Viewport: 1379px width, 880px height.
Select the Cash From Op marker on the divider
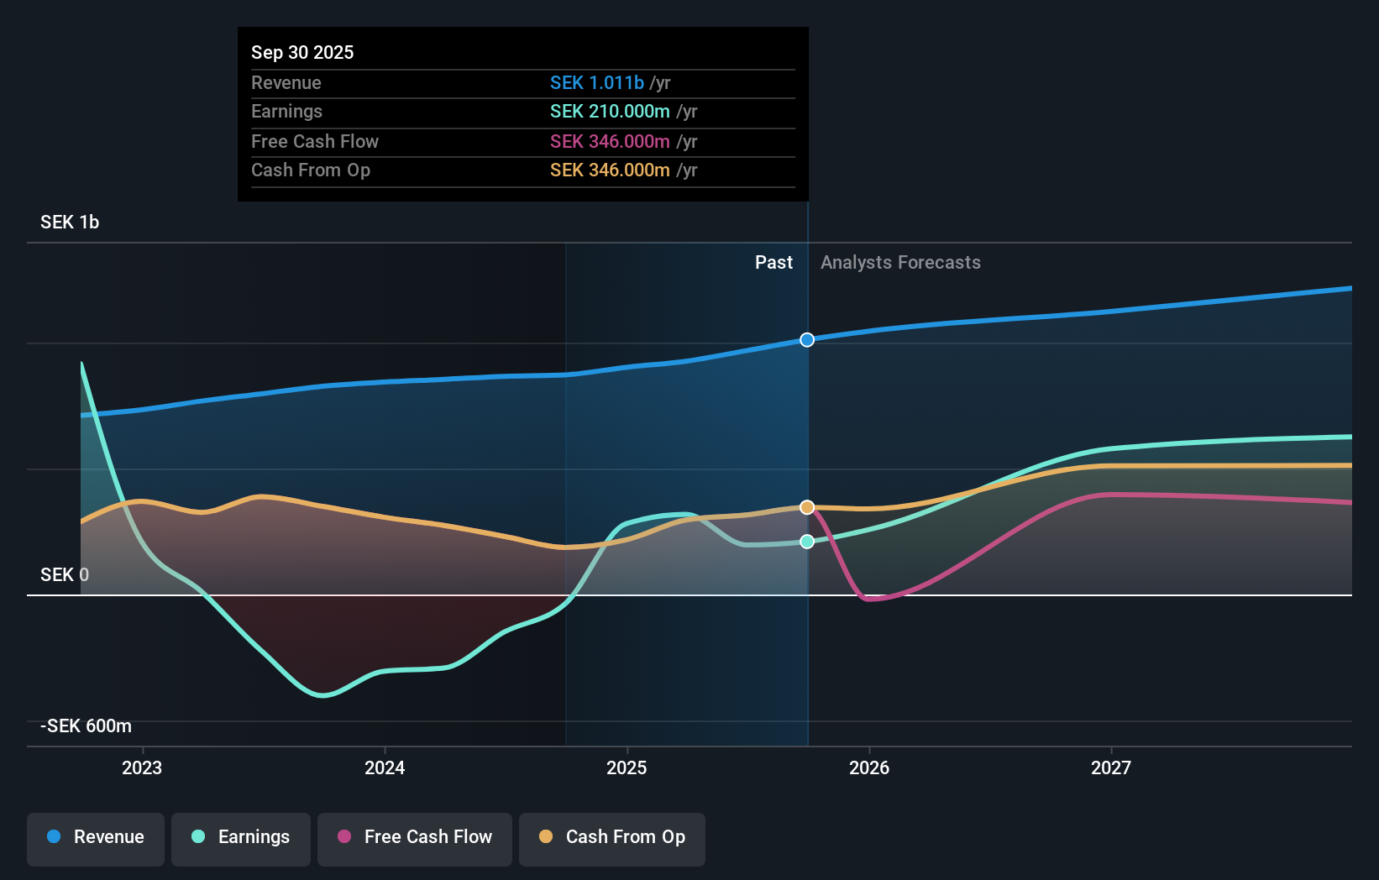coord(807,506)
